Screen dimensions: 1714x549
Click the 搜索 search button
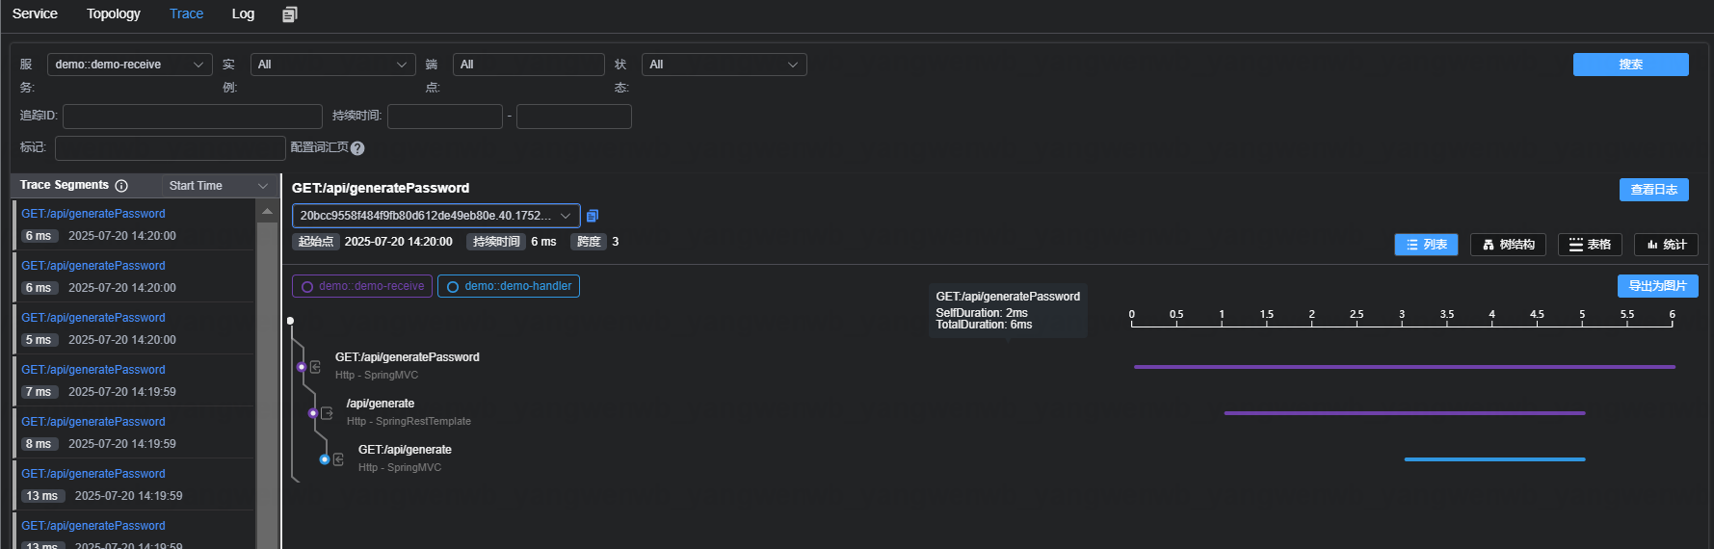1630,65
